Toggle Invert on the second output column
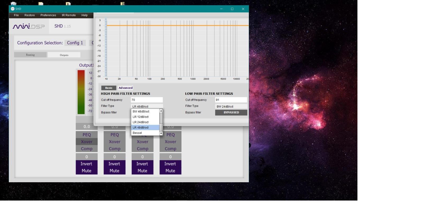The image size is (423, 215). click(x=114, y=164)
